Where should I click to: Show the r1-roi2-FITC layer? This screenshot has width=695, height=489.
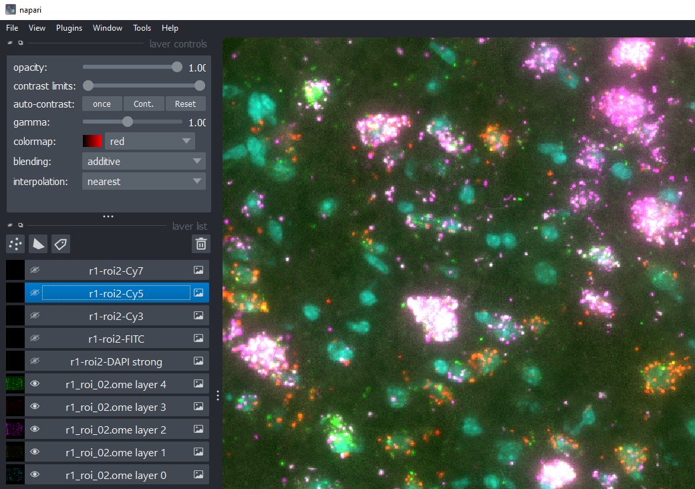pos(35,338)
